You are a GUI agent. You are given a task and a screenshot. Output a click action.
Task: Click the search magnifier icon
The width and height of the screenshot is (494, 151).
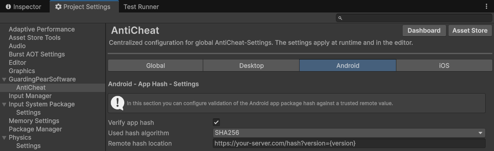tap(340, 18)
